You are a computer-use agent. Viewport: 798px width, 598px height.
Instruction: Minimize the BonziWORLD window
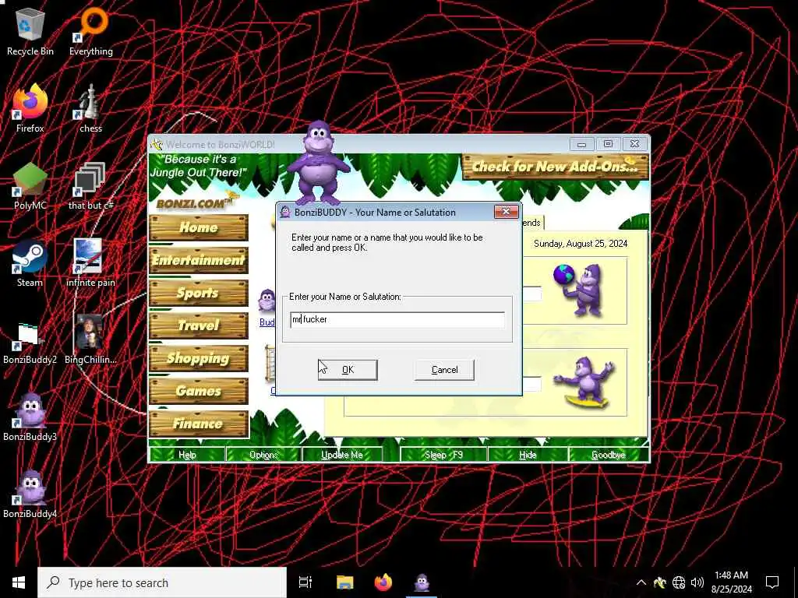click(581, 144)
